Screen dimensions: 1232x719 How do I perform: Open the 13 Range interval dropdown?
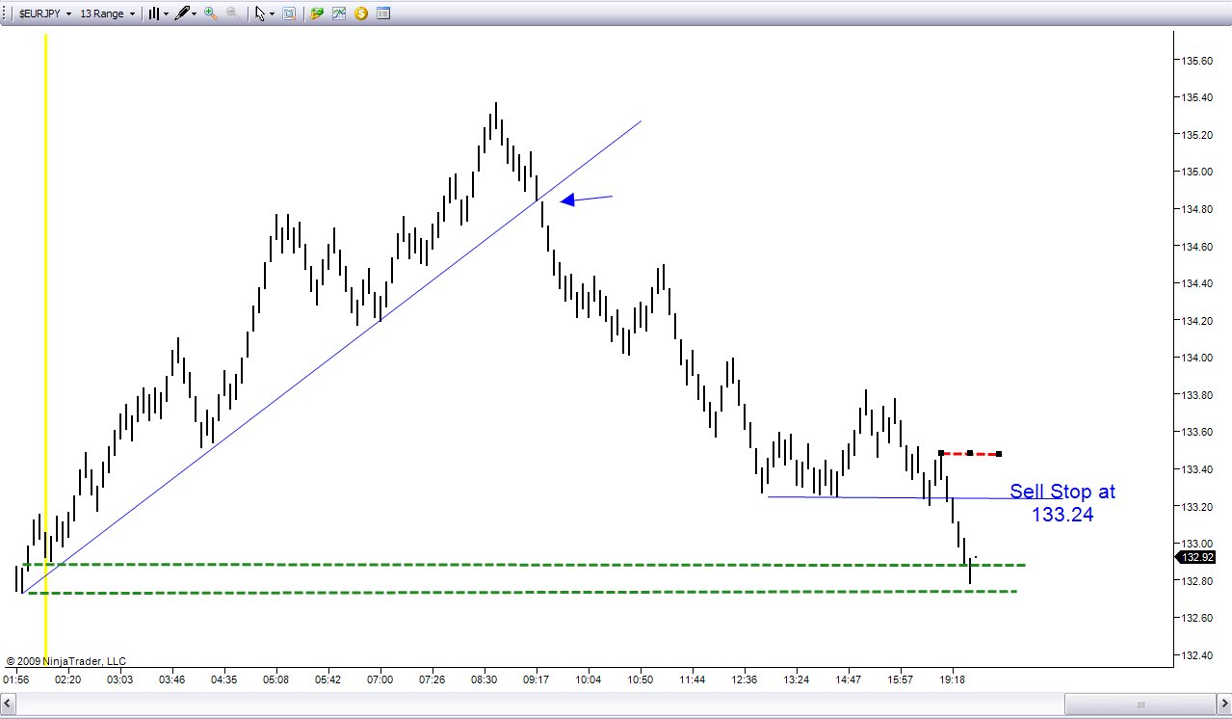[107, 13]
